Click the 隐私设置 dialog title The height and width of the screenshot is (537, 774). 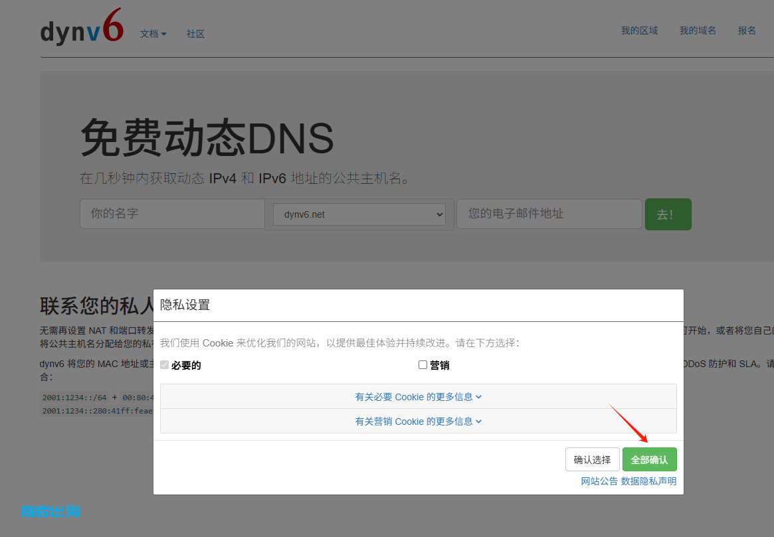185,305
